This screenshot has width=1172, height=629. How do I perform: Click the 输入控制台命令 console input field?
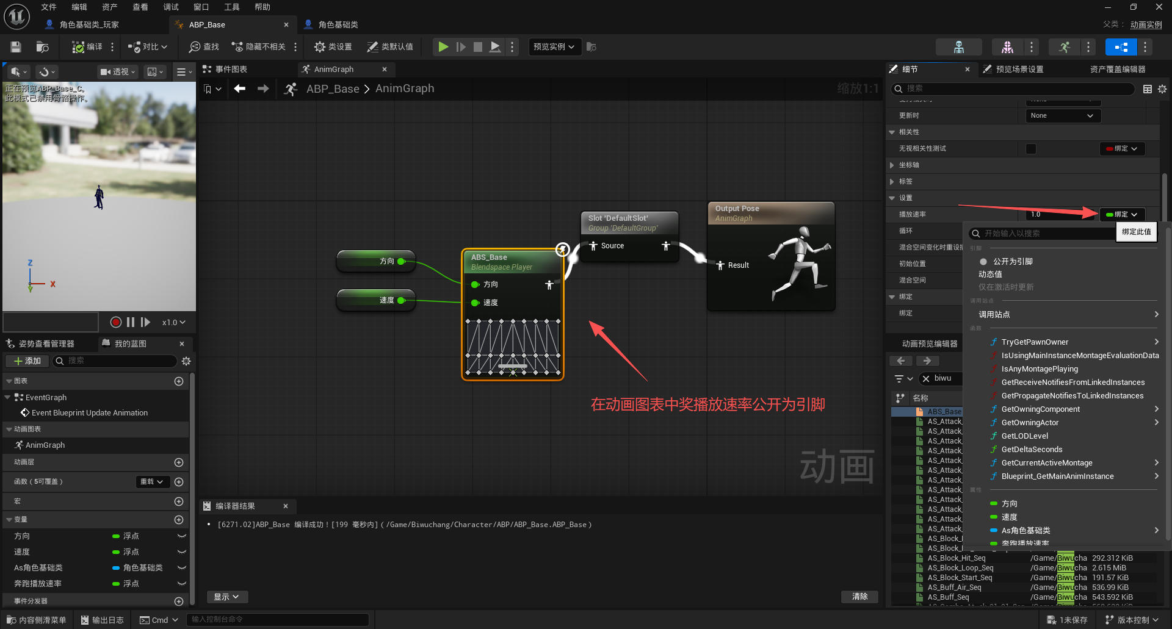(x=277, y=620)
